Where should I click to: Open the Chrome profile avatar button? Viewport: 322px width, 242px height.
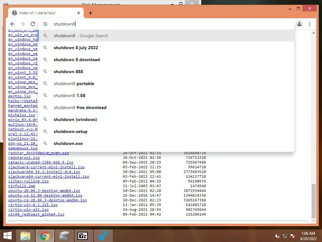[x=299, y=24]
